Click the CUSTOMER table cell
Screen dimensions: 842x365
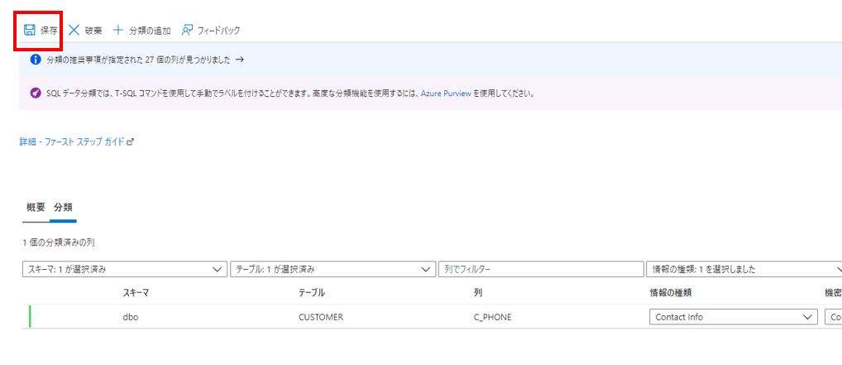(x=321, y=317)
